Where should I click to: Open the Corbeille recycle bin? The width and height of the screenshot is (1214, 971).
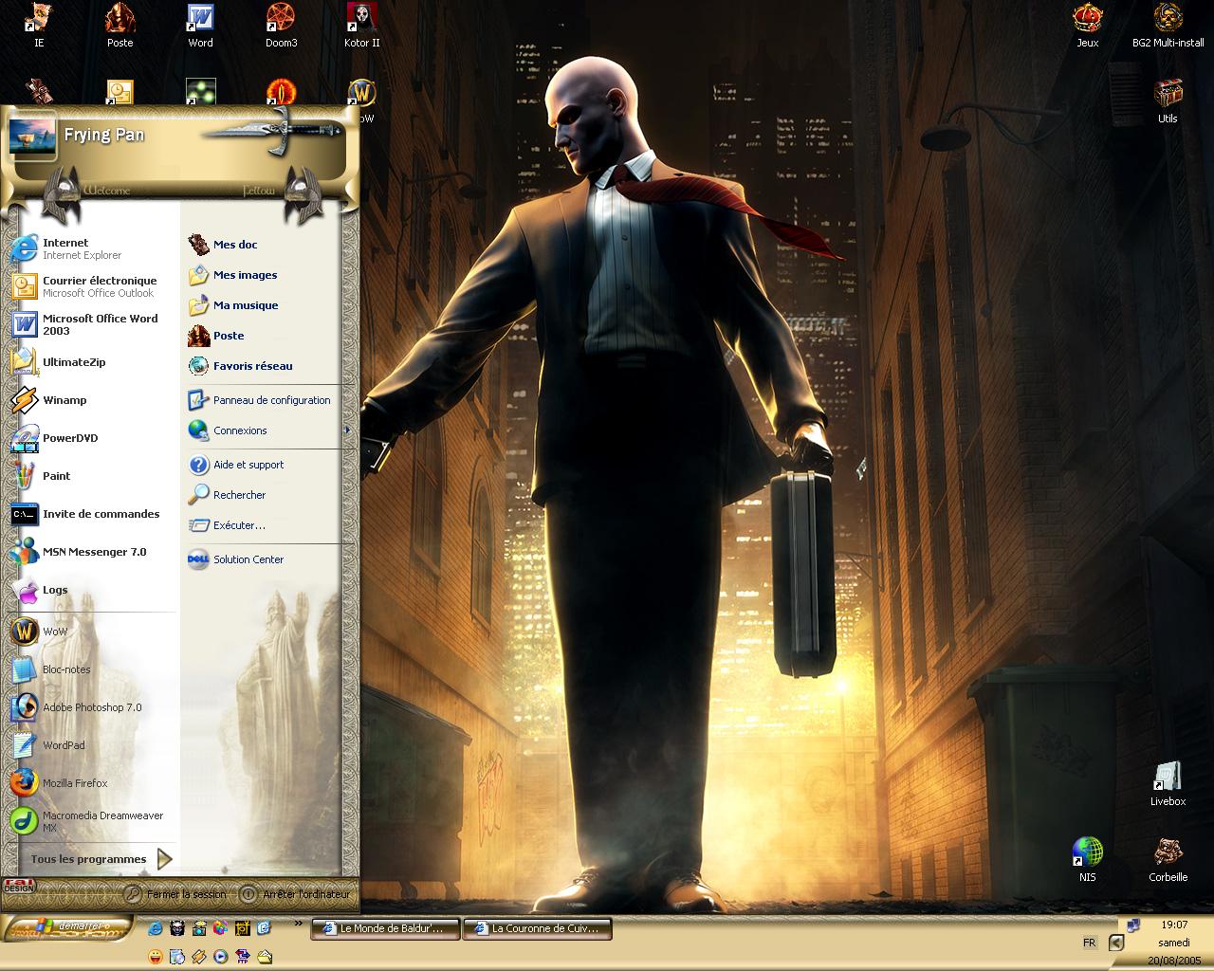click(1168, 860)
